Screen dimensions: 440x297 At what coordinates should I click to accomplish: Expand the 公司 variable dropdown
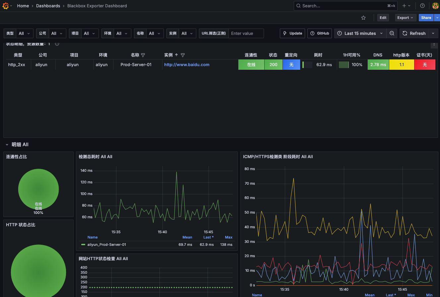(57, 33)
